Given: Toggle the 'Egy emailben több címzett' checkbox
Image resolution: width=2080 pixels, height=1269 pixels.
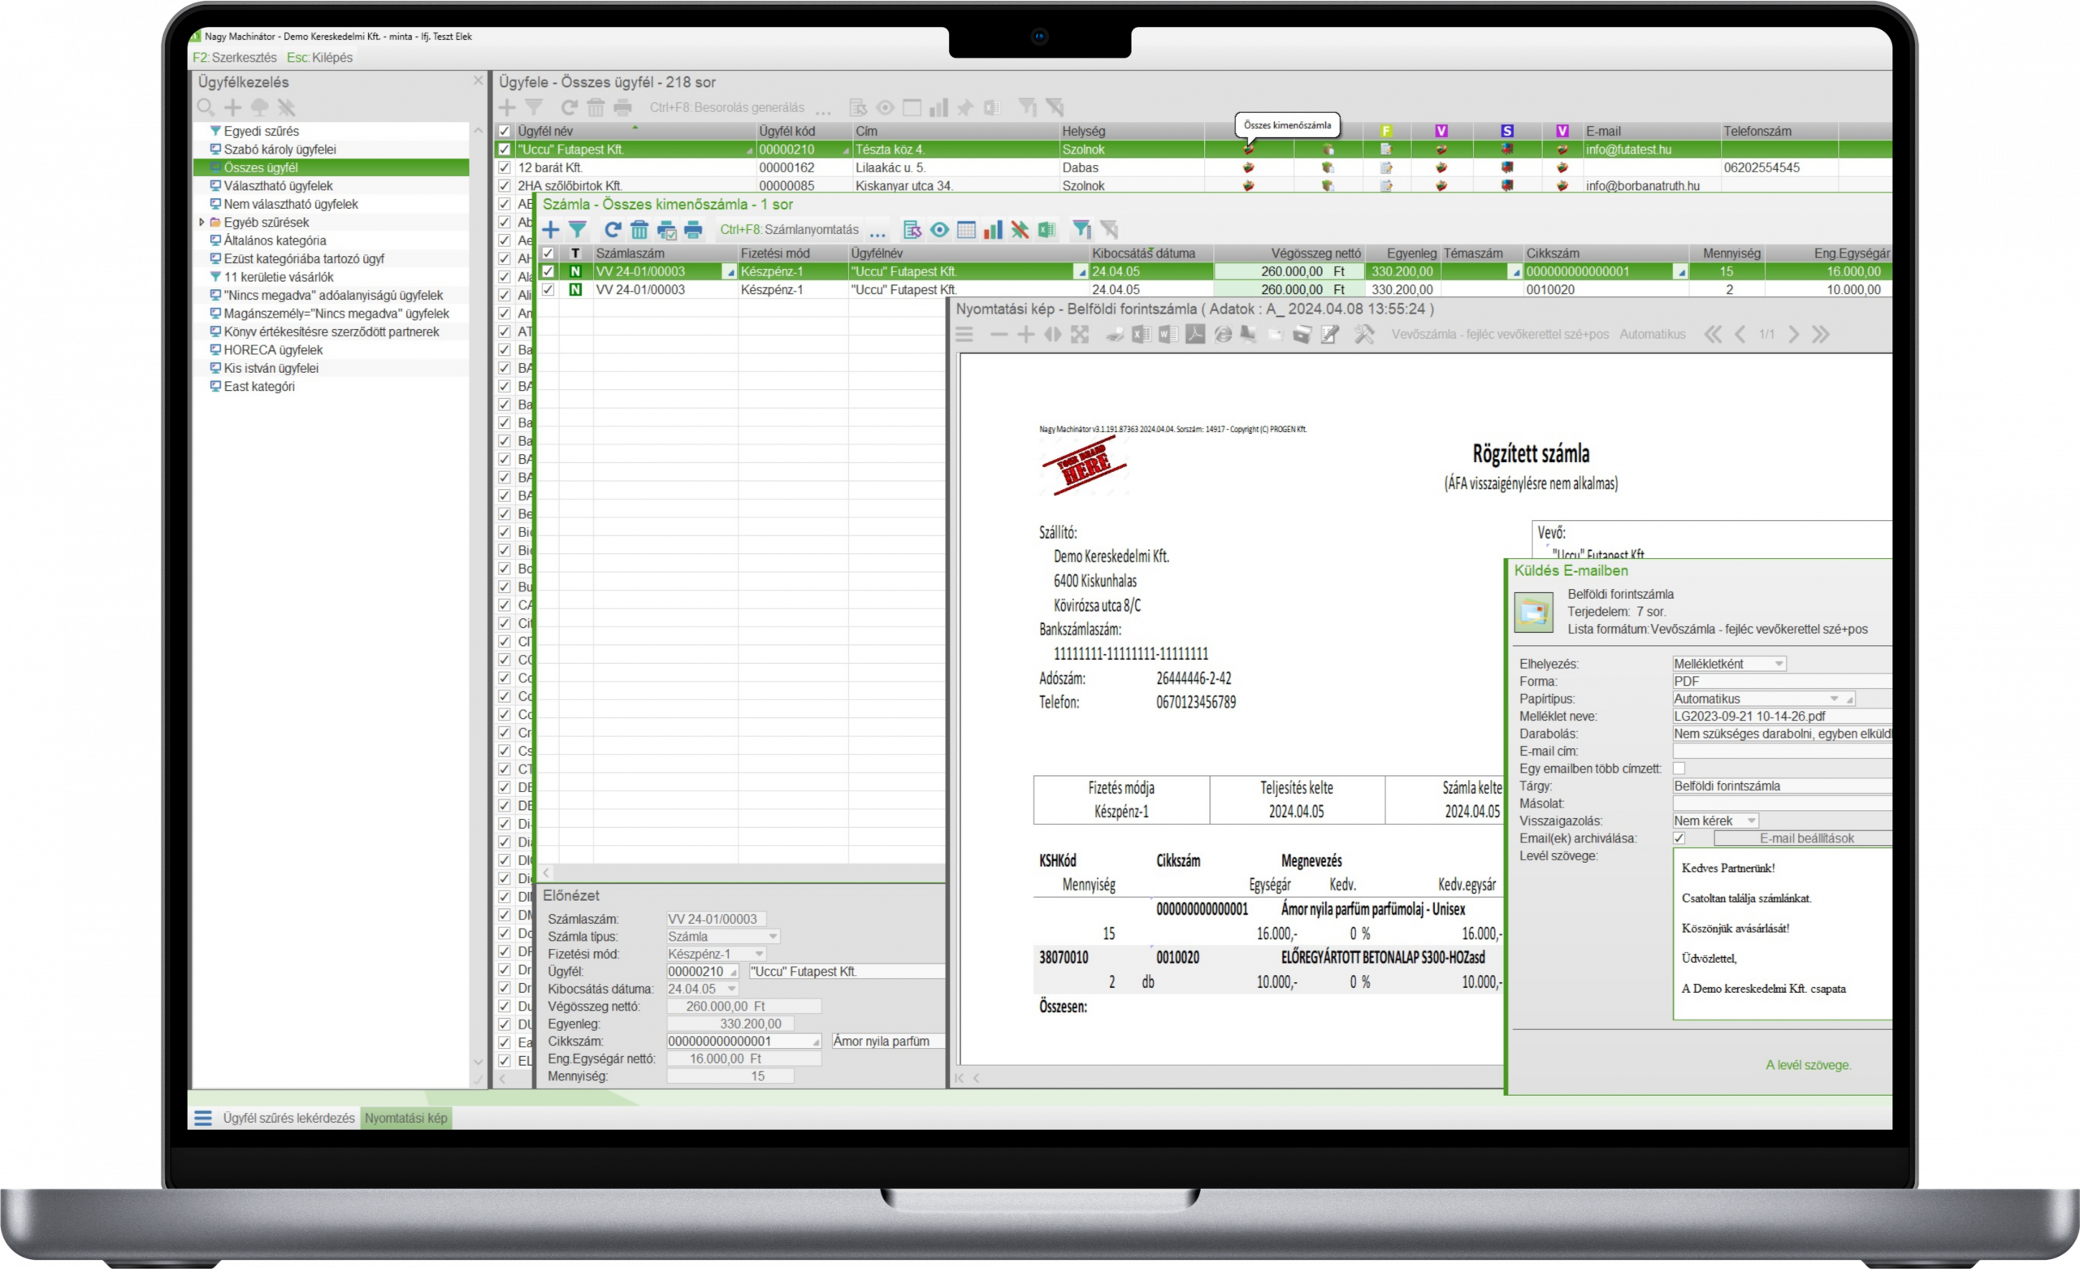Looking at the screenshot, I should click(1679, 769).
